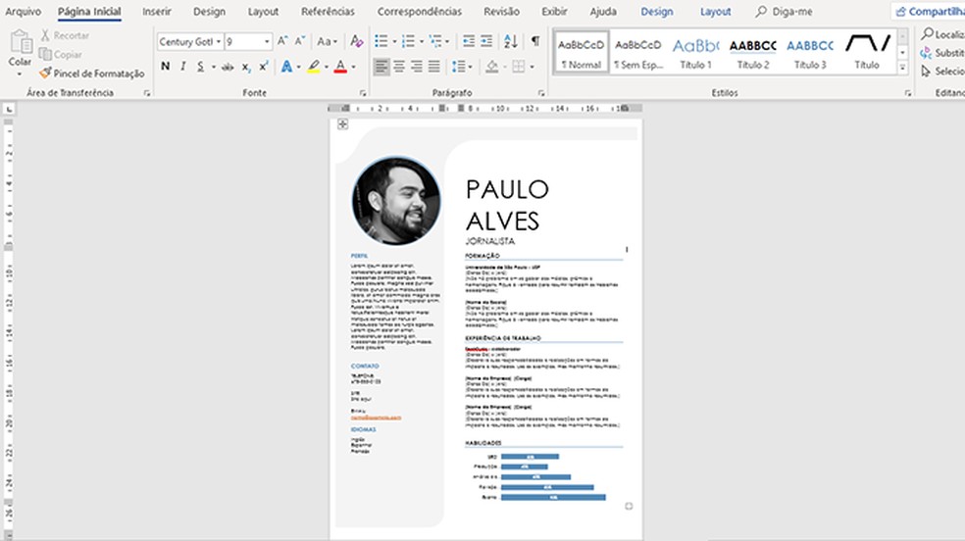Open the font size dropdown

(x=266, y=42)
